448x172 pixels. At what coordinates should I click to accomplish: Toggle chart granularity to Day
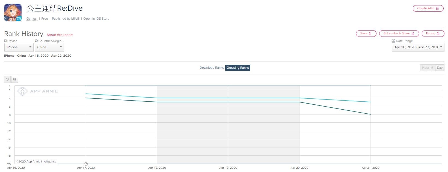click(440, 68)
